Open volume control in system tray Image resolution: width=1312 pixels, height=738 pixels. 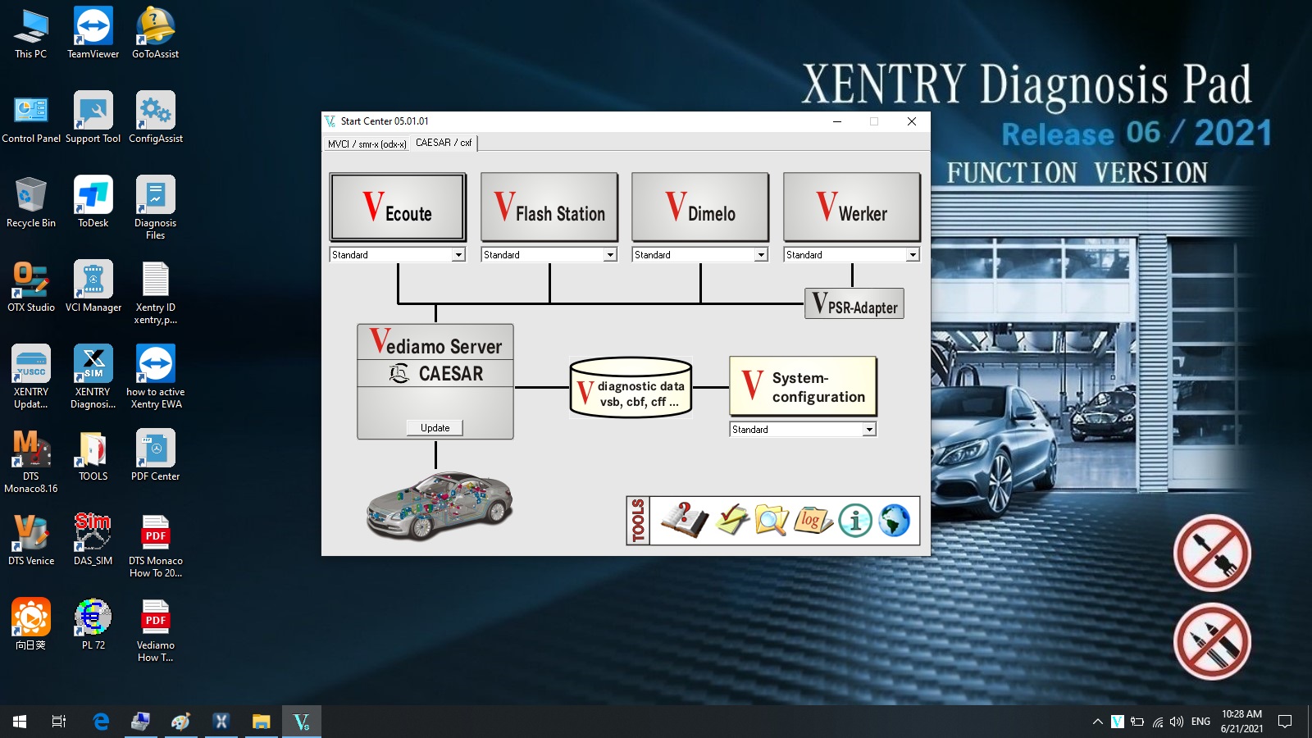(x=1177, y=722)
